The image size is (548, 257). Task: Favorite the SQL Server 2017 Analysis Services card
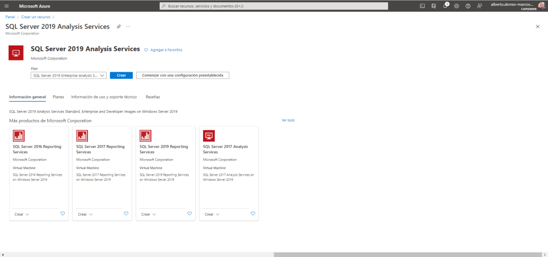pos(253,214)
